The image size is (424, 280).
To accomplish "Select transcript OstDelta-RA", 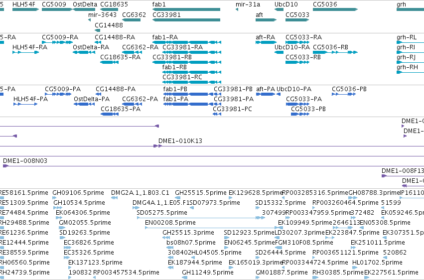I will (91, 47).
